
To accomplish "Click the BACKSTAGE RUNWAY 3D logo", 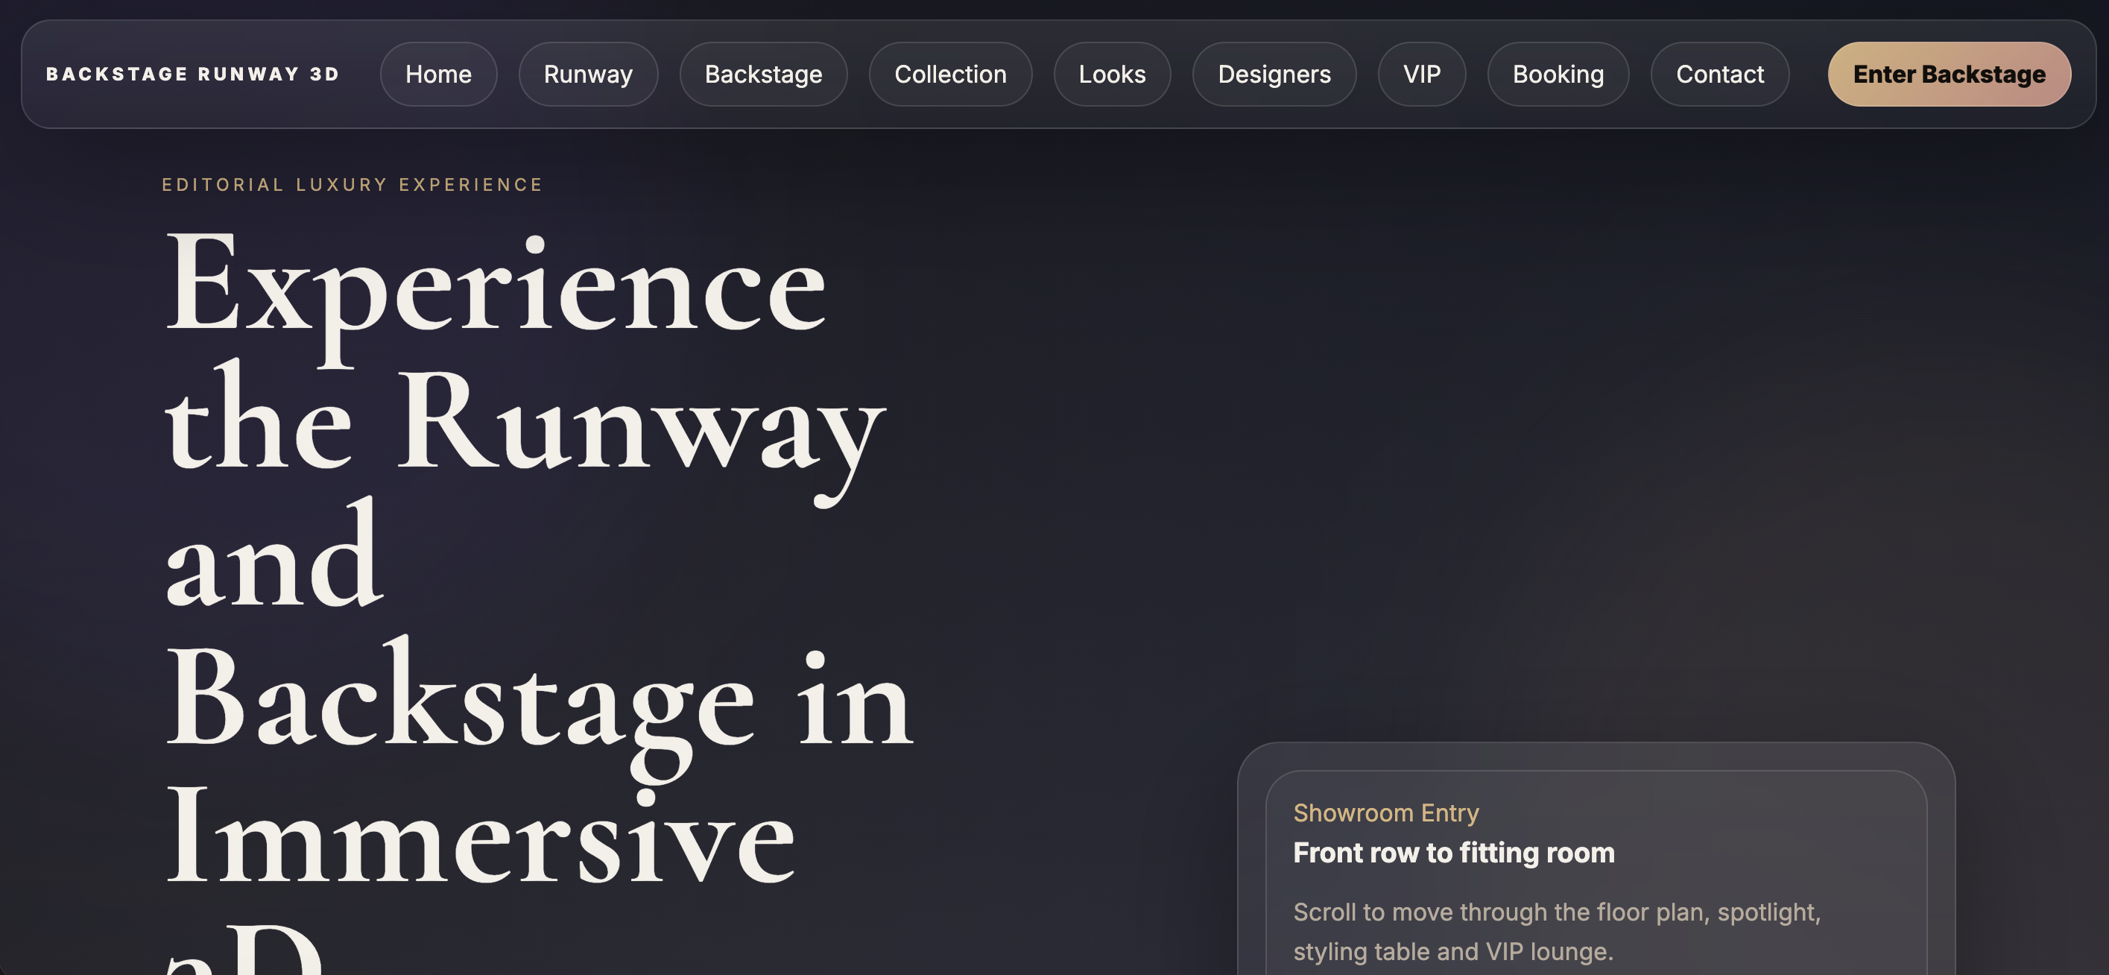I will [192, 74].
